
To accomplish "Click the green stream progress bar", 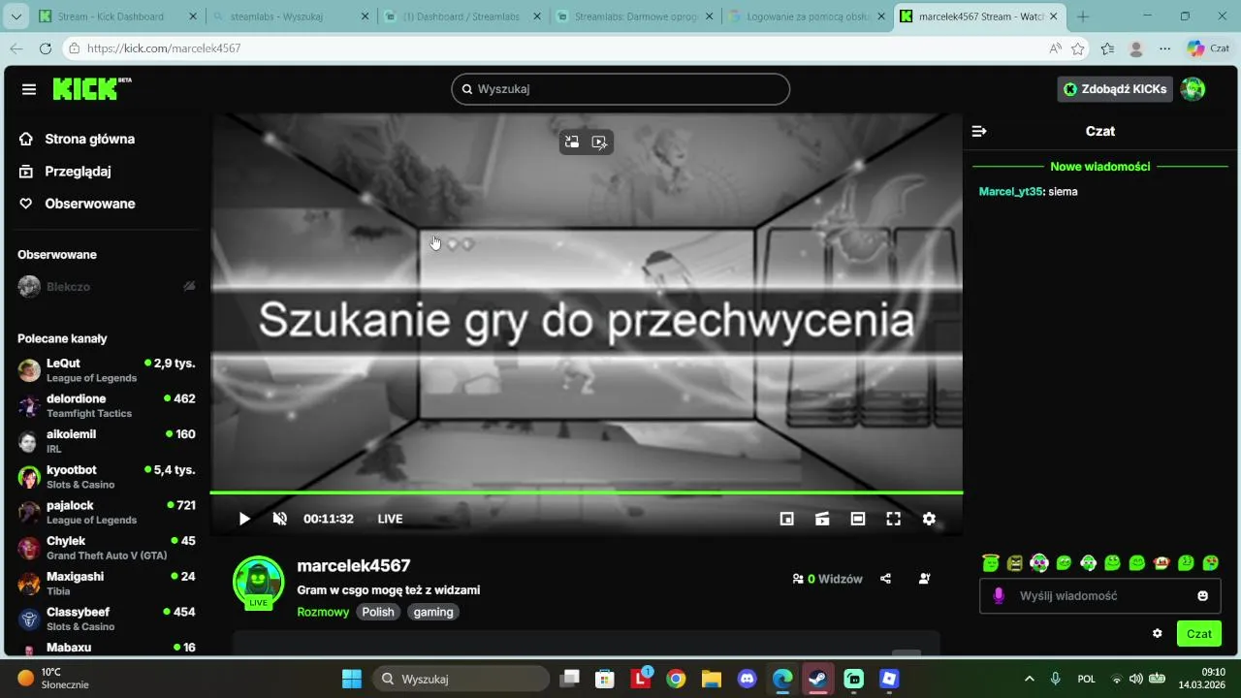I will (587, 492).
